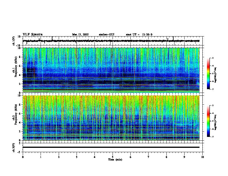
Task: Click time-axis tick label "5"
Action: pos(113,157)
